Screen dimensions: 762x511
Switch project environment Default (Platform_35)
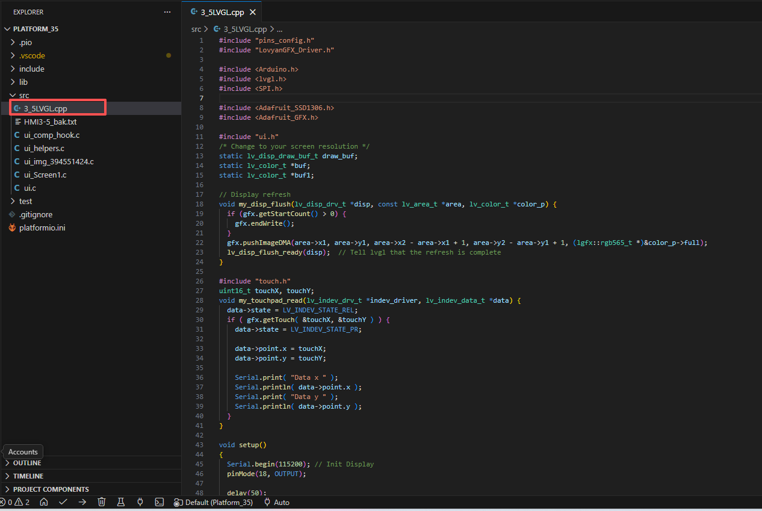[214, 502]
